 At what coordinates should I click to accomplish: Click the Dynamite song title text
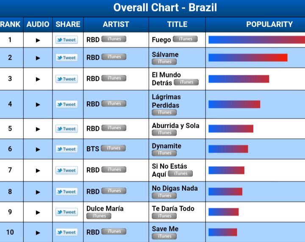tap(166, 146)
